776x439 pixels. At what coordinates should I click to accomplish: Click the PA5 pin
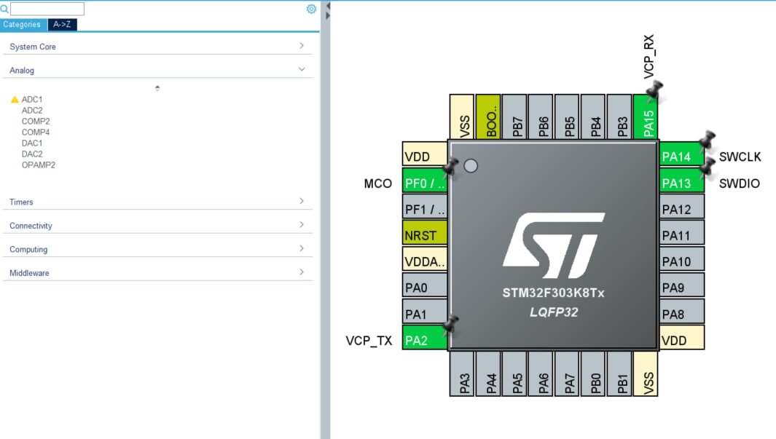pyautogui.click(x=514, y=373)
